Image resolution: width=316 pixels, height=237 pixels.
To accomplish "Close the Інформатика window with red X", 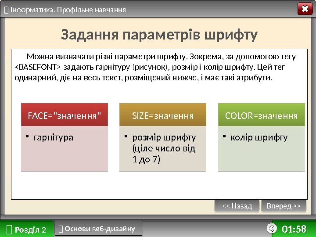I will pyautogui.click(x=305, y=9).
